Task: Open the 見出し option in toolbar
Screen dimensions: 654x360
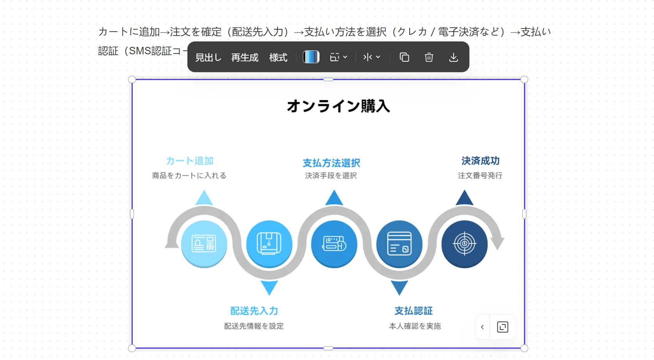Action: [208, 57]
